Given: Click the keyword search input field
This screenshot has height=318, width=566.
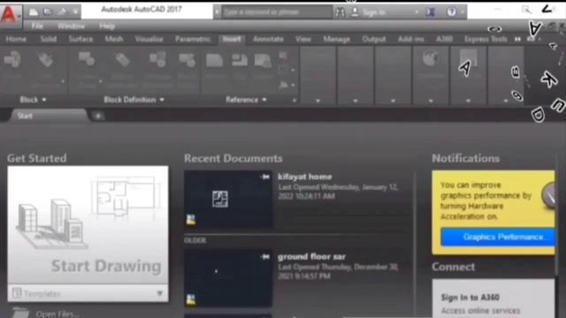Looking at the screenshot, I should [276, 12].
